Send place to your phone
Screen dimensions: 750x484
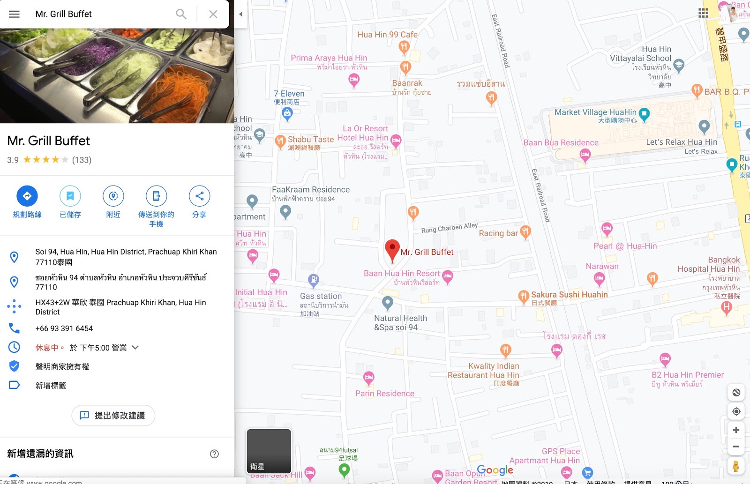tap(156, 196)
